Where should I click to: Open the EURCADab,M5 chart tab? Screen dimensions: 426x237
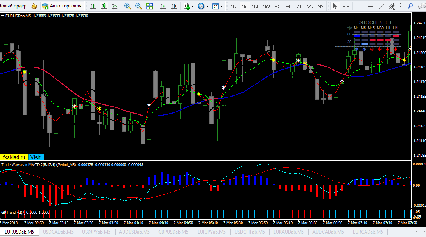point(368,232)
